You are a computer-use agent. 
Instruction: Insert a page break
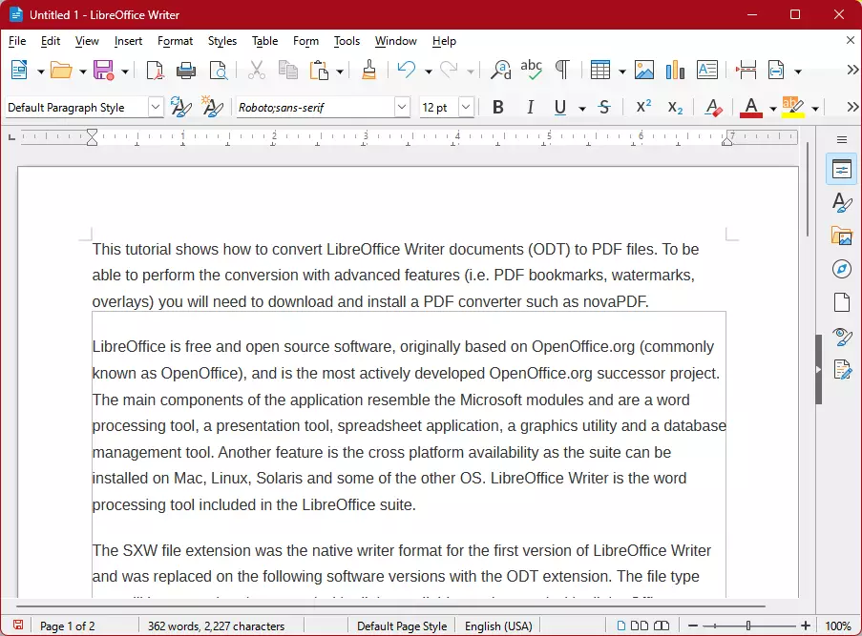746,71
